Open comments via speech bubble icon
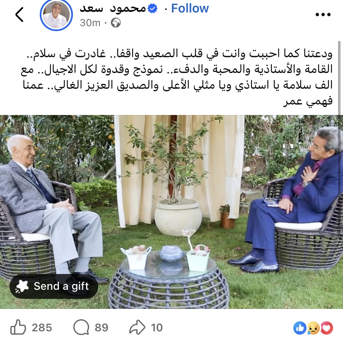 tap(81, 327)
